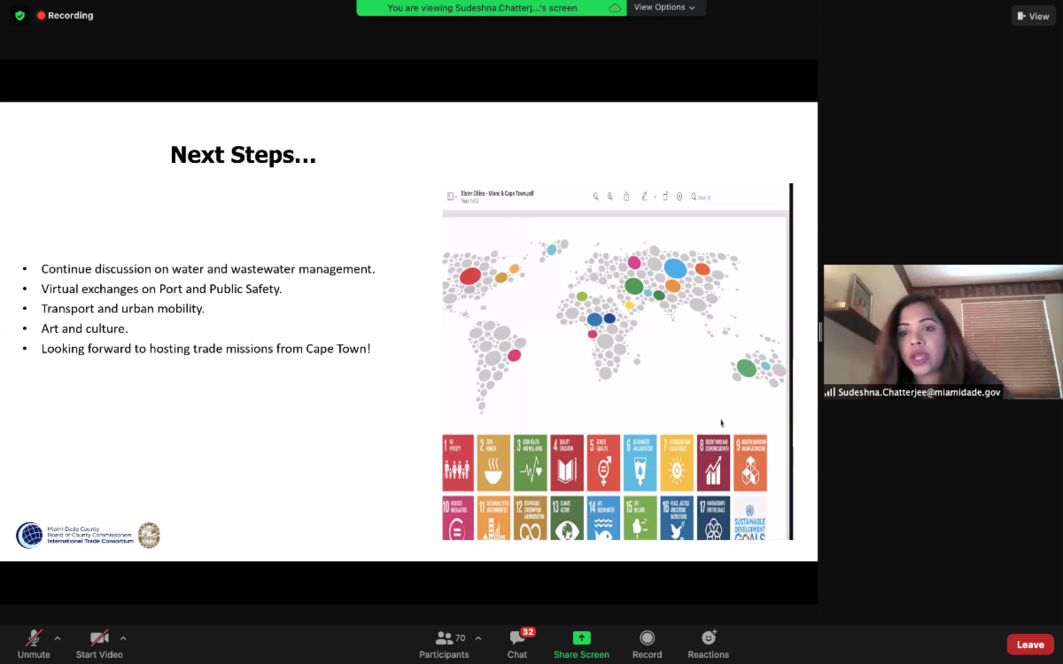Open the Participants panel icon

click(x=445, y=638)
